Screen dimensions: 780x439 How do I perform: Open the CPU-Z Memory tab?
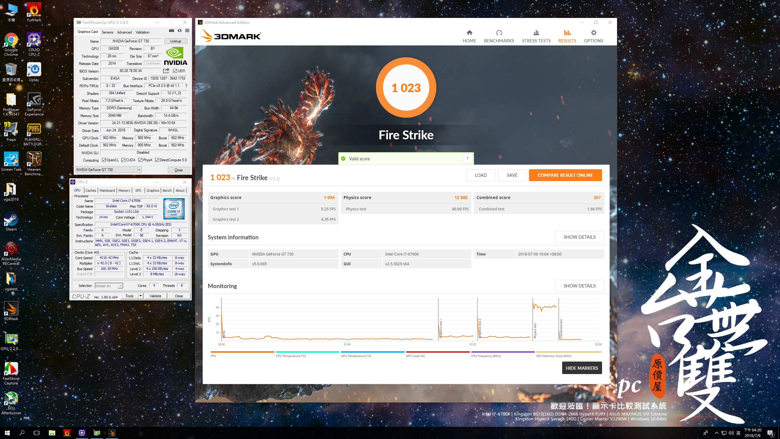coord(124,191)
